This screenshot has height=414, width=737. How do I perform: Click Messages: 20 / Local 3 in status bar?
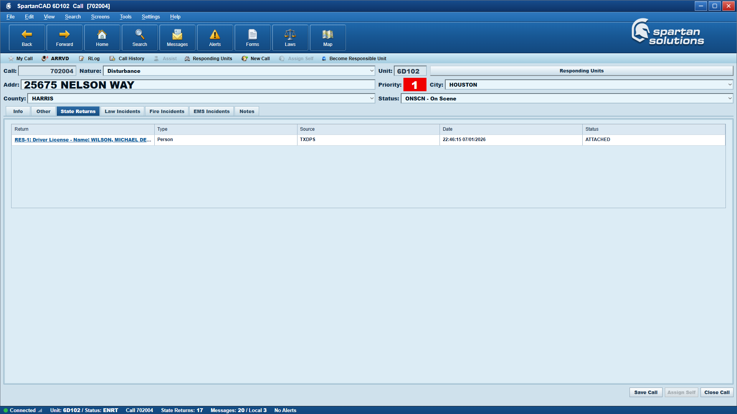(x=238, y=410)
